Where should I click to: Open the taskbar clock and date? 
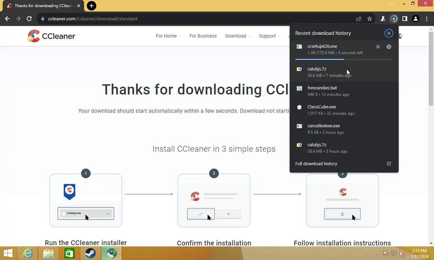pyautogui.click(x=419, y=254)
